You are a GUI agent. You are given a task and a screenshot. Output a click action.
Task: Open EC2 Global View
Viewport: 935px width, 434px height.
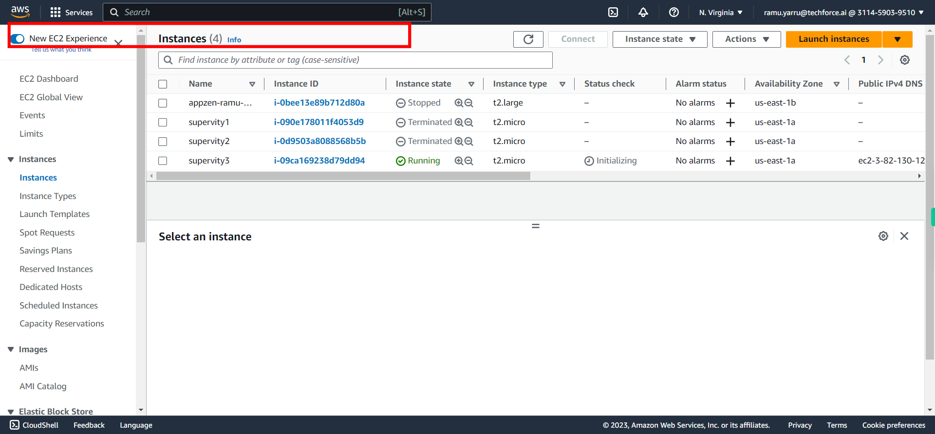pos(51,97)
